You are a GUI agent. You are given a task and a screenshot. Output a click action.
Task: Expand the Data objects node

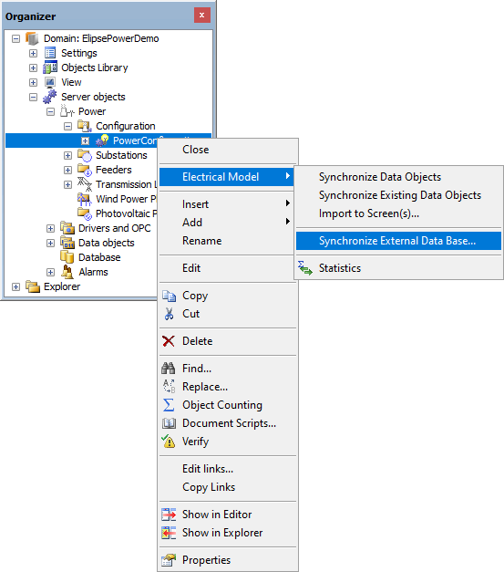click(x=51, y=243)
